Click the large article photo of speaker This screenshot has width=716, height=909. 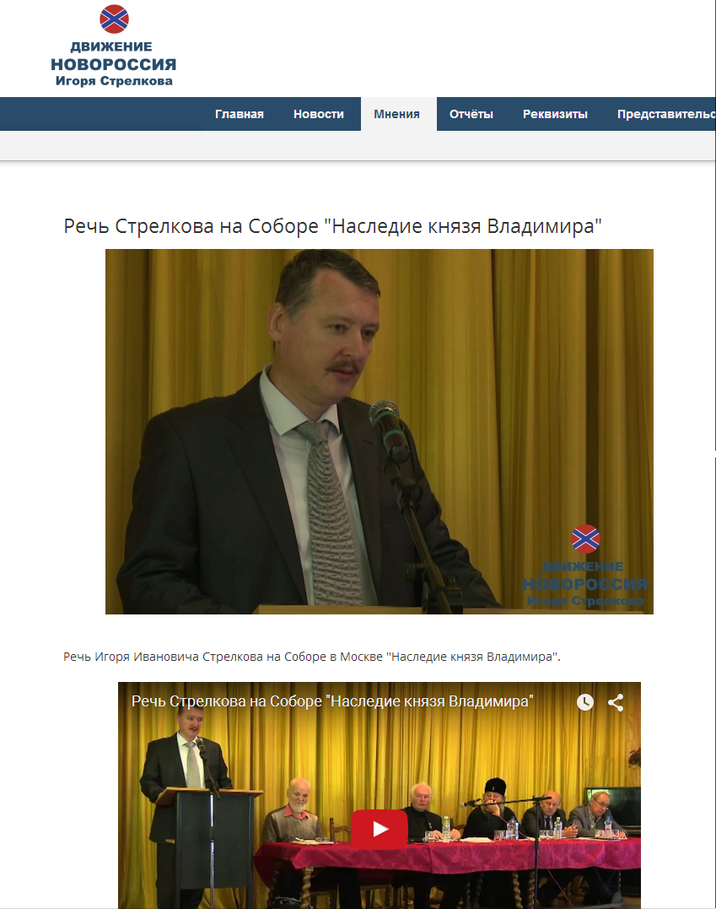[380, 431]
